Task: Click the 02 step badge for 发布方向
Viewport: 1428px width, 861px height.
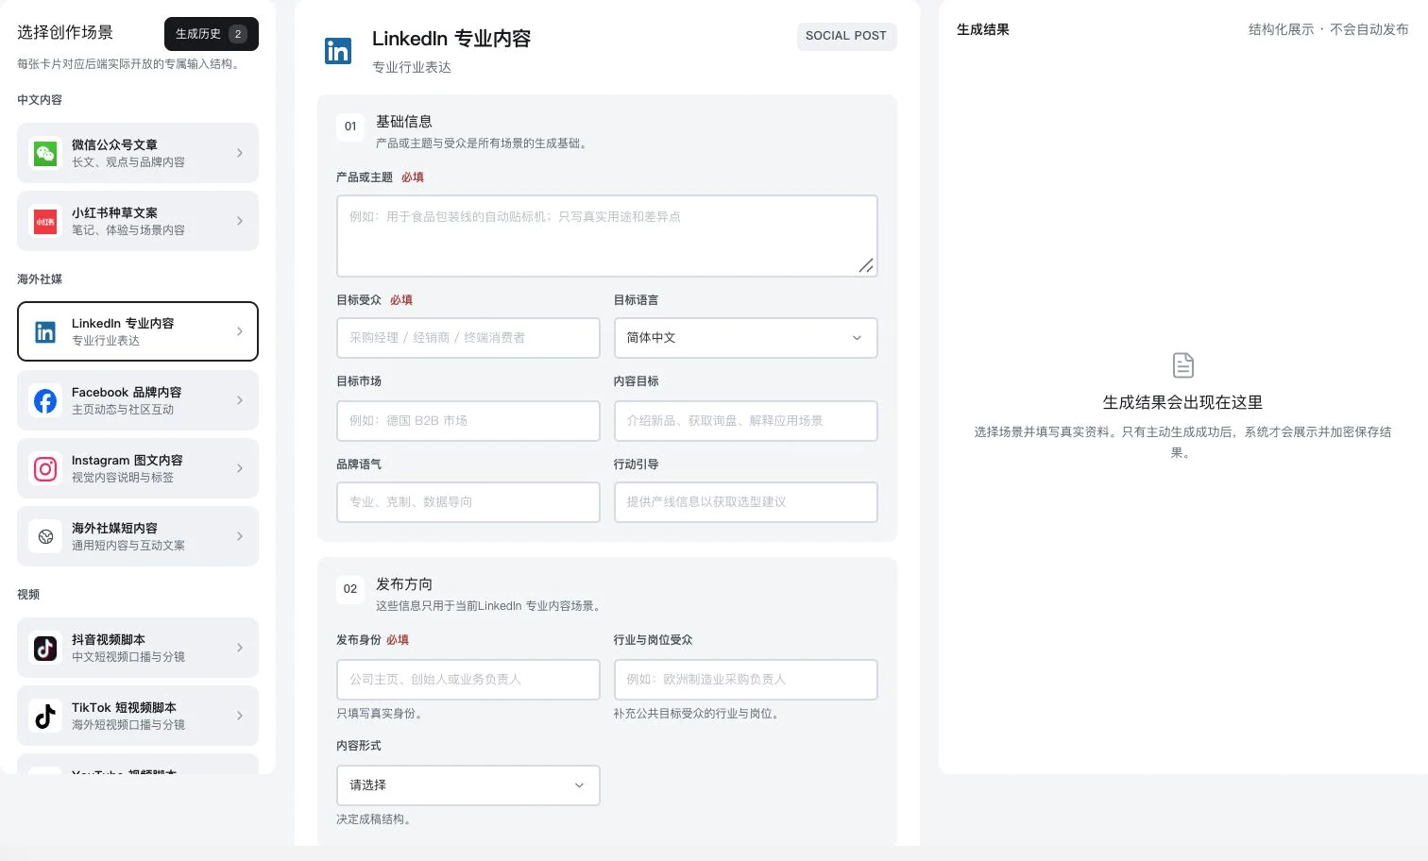Action: 350,589
